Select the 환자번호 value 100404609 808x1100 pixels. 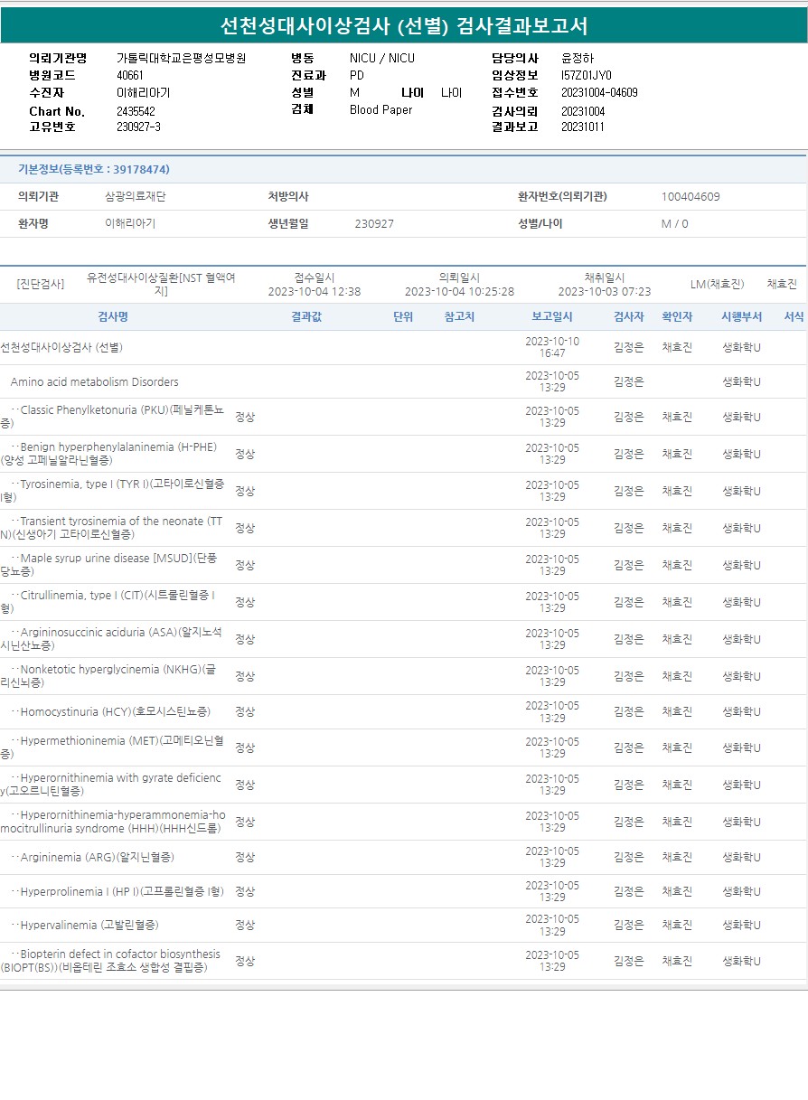pyautogui.click(x=691, y=197)
